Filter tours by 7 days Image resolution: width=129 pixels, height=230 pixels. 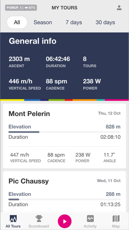point(74,22)
